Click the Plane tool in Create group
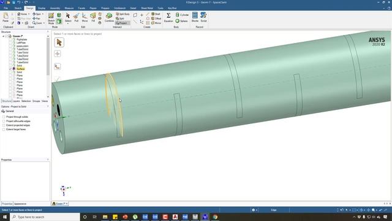Image resolution: width=392 pixels, height=221 pixels. point(135,15)
